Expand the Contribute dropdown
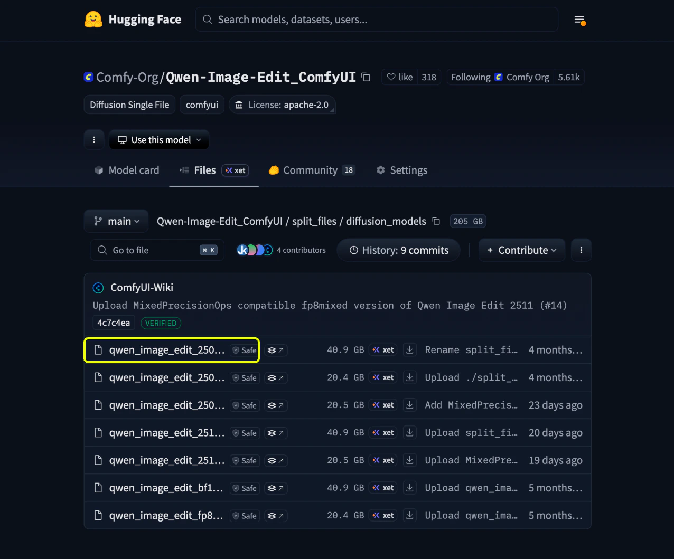 coord(522,250)
